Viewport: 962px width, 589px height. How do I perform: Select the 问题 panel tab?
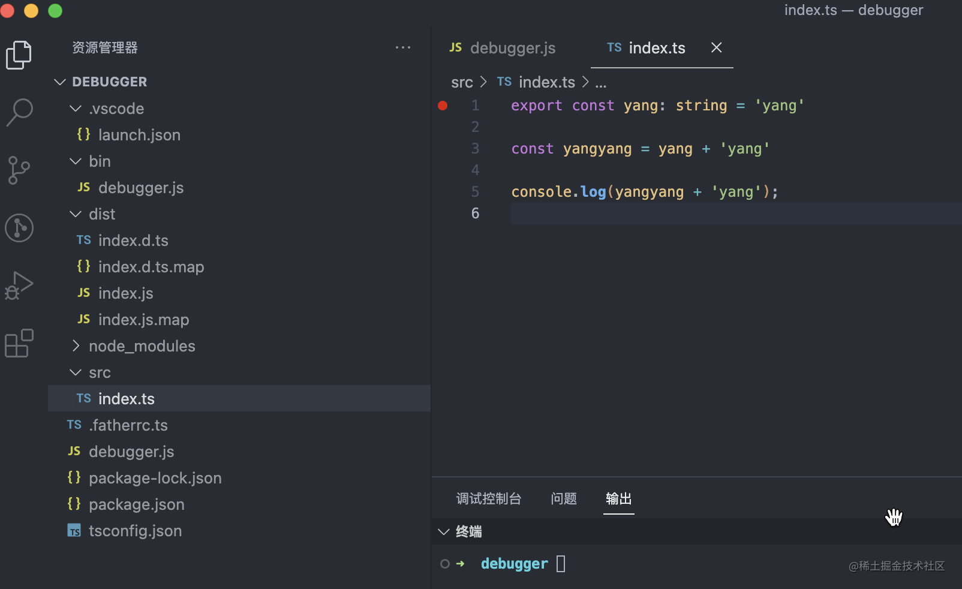pos(564,498)
